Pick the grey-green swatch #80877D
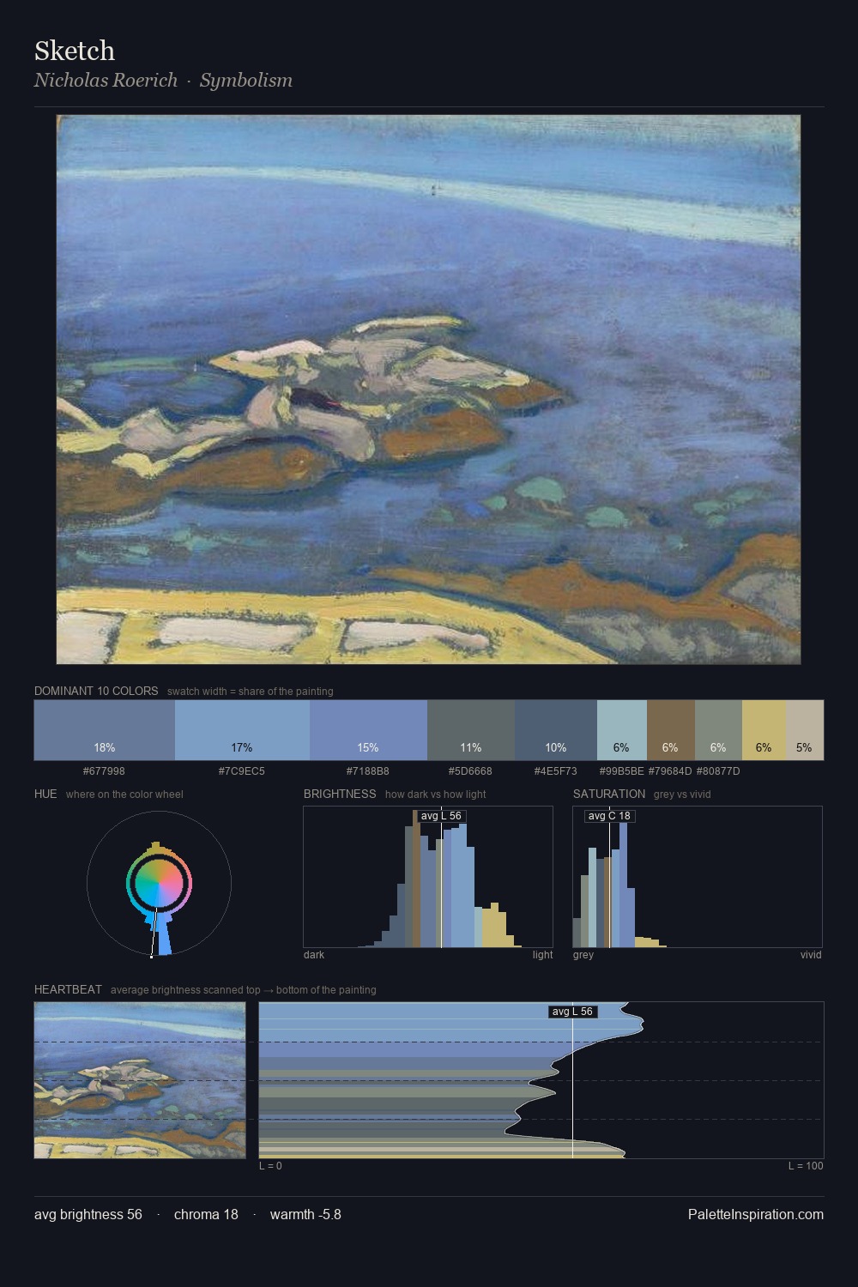Image resolution: width=858 pixels, height=1287 pixels. tap(718, 730)
